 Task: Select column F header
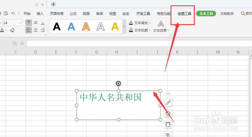76,52
